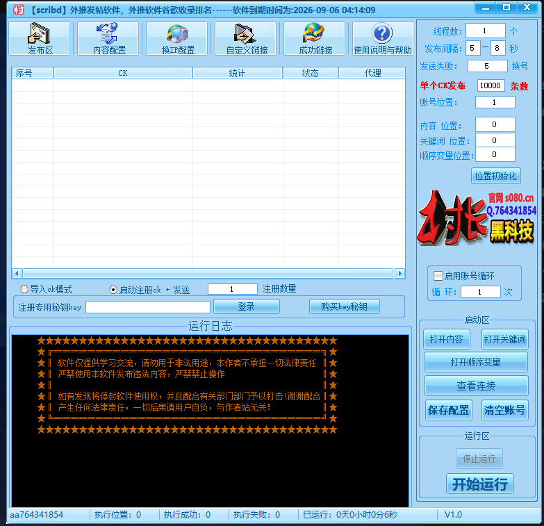This screenshot has height=526, width=544.
Task: Open the 成功链接 success links icon
Action: point(315,38)
